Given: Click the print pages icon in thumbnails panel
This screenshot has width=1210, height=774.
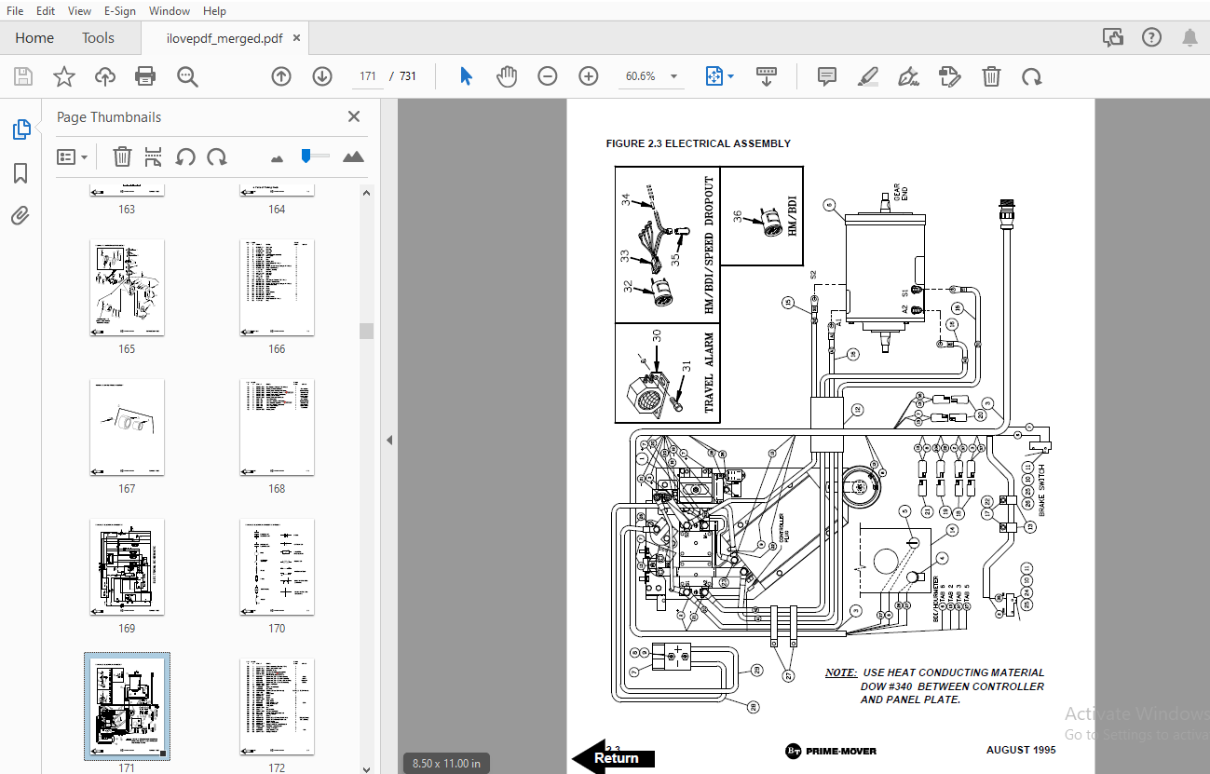Looking at the screenshot, I should point(154,156).
